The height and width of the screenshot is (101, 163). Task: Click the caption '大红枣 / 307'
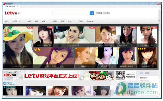click(x=74, y=45)
